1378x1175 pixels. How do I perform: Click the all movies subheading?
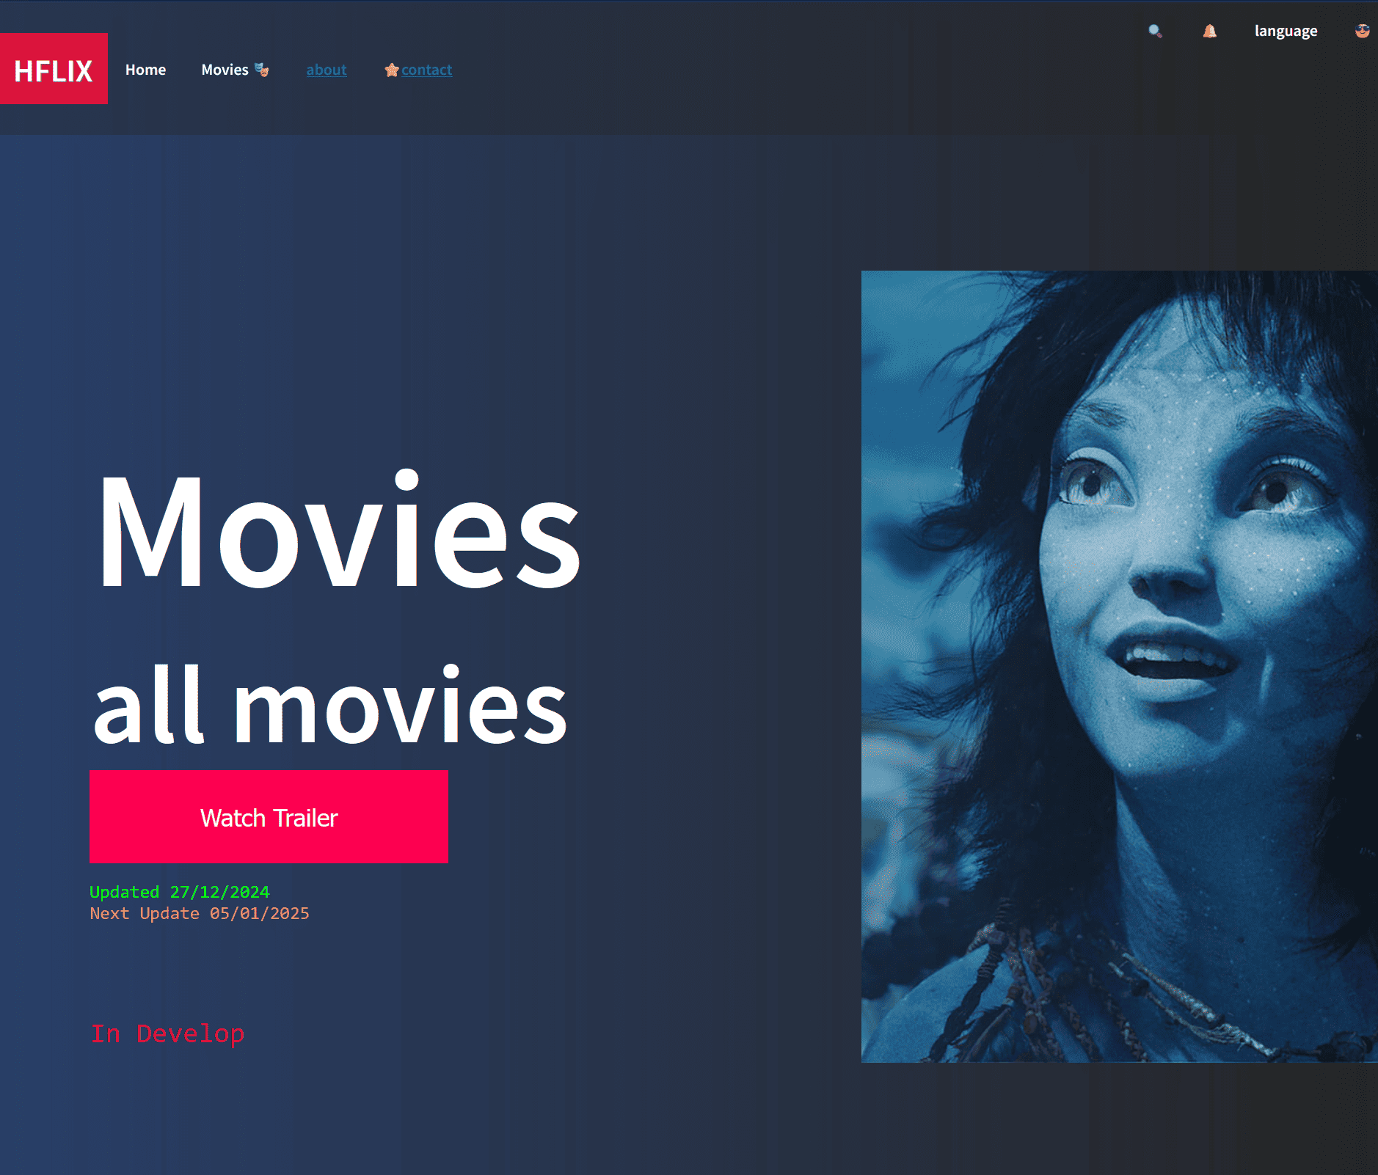(330, 707)
